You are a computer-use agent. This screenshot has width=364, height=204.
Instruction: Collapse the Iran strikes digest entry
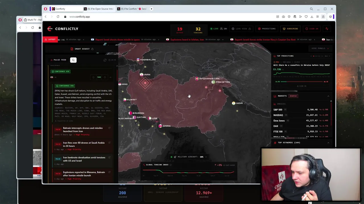(111, 77)
